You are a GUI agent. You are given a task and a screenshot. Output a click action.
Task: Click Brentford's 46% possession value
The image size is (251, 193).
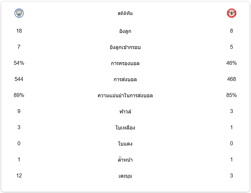point(231,63)
